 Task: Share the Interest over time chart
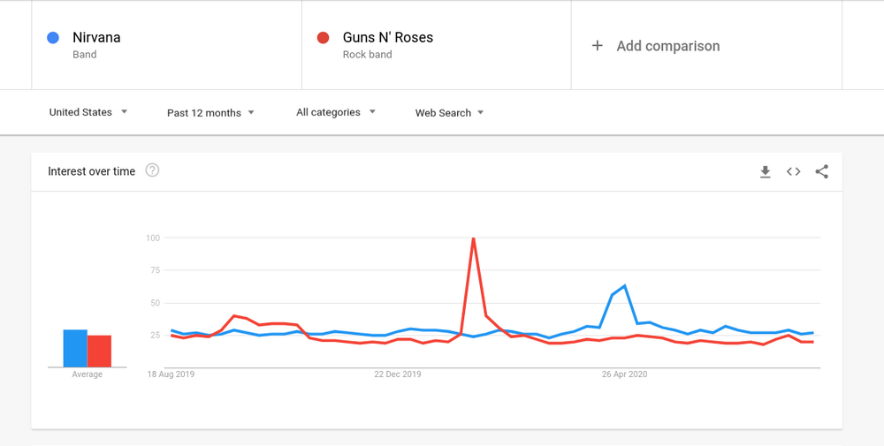click(821, 171)
